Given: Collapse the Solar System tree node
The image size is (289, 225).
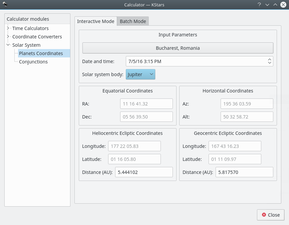Looking at the screenshot, I should [8, 45].
